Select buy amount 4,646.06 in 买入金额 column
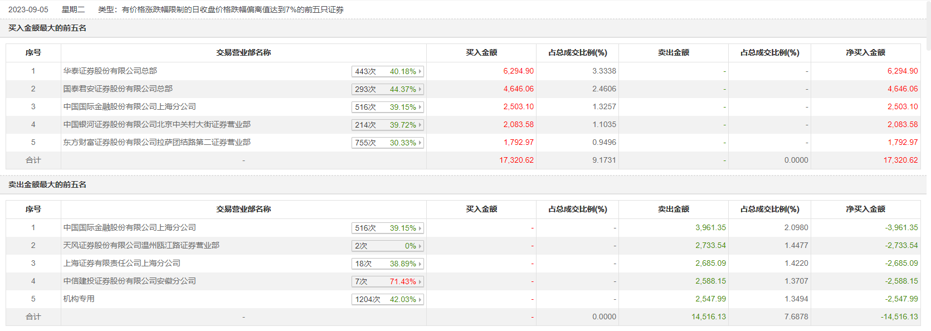This screenshot has width=931, height=331. tap(518, 89)
